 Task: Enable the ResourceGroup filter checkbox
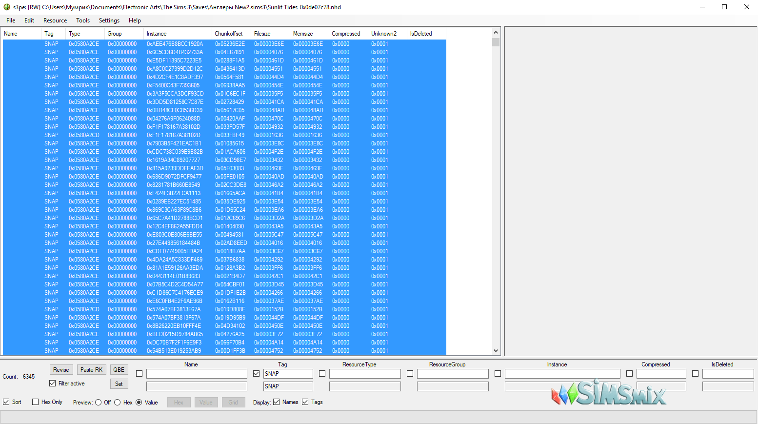(410, 374)
